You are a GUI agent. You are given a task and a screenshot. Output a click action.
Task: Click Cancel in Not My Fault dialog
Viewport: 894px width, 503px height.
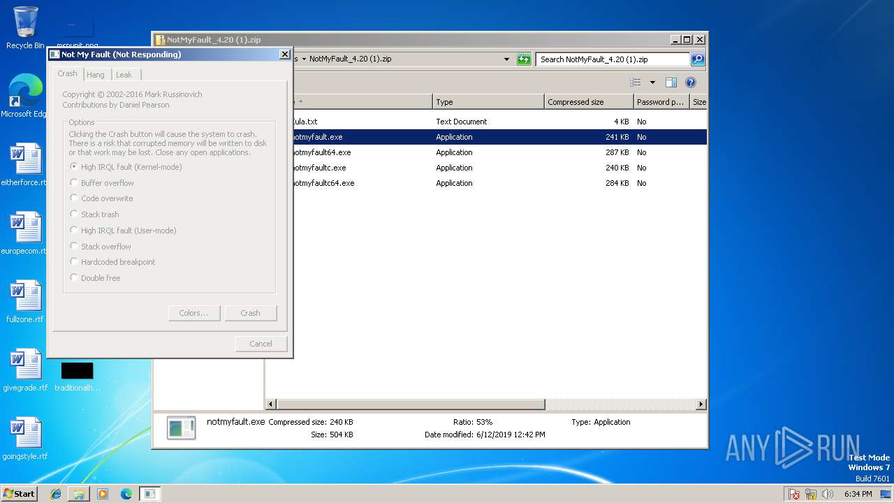[261, 344]
